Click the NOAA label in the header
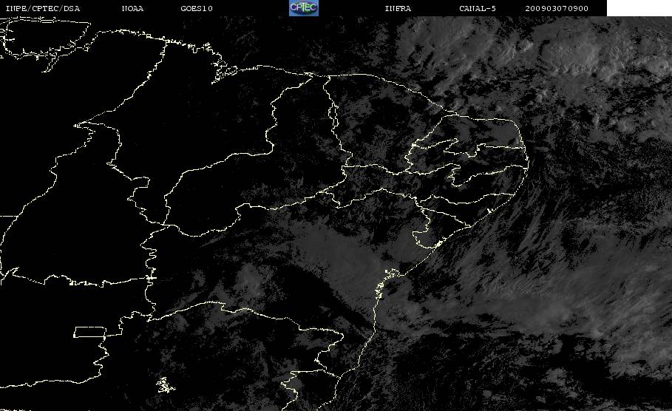 (132, 9)
